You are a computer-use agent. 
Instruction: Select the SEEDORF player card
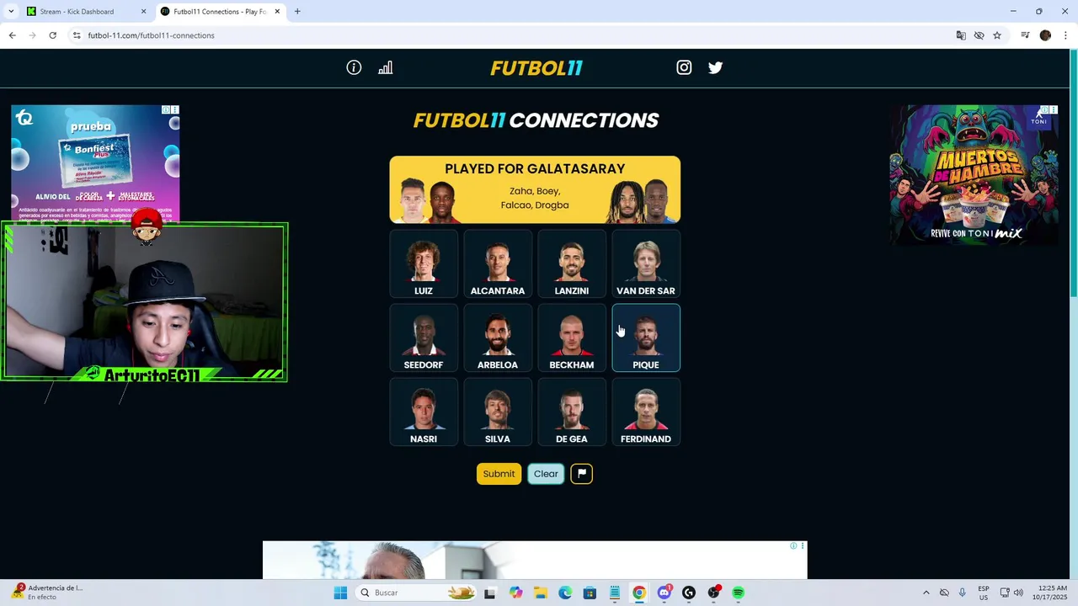pyautogui.click(x=424, y=338)
